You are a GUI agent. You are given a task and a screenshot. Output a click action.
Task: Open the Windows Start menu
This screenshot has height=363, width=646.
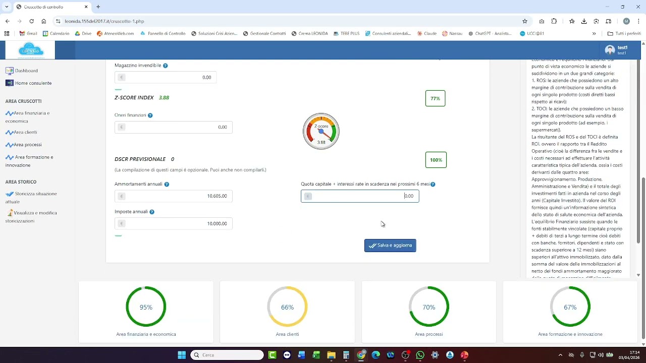click(x=182, y=355)
